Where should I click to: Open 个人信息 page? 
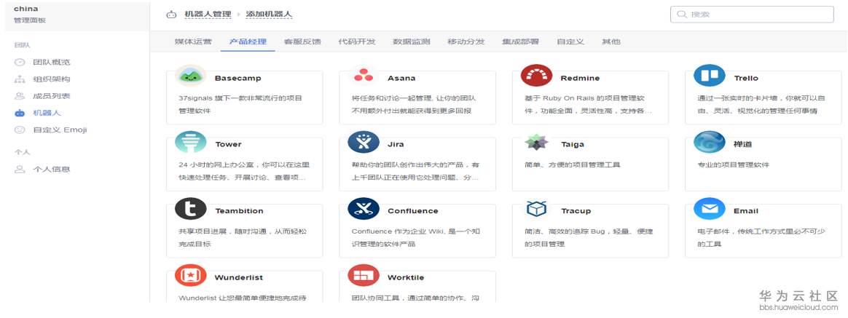click(52, 169)
